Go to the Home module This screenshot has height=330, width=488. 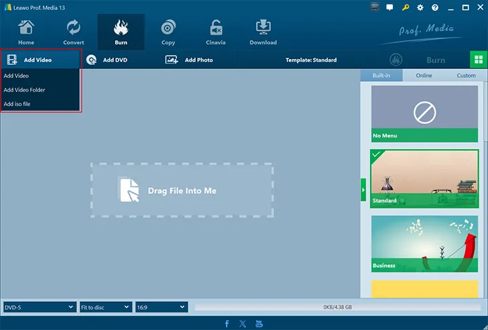[26, 32]
